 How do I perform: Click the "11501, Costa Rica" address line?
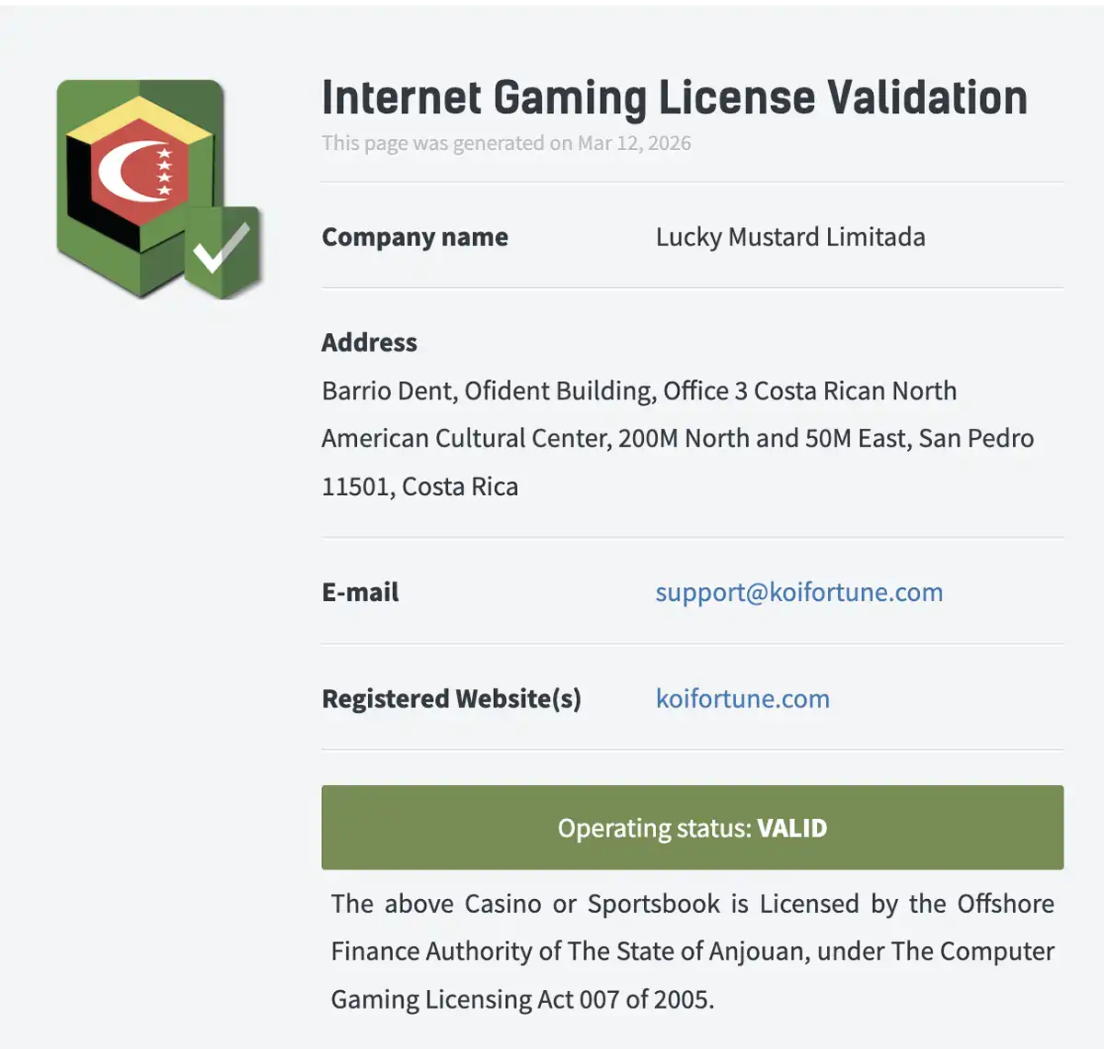tap(420, 487)
